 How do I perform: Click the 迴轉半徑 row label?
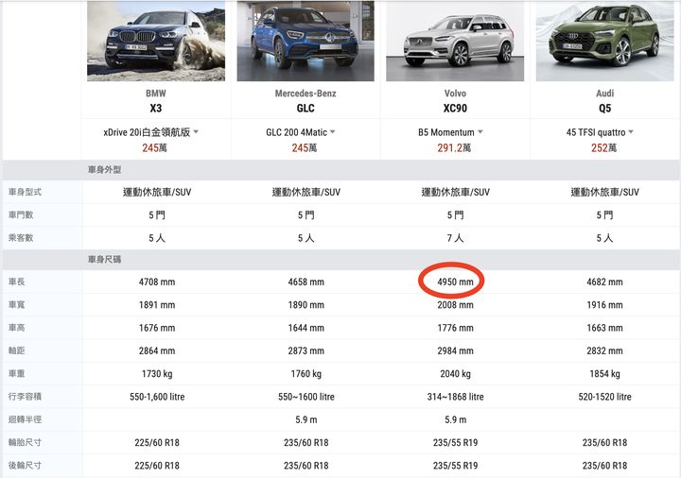coord(25,419)
